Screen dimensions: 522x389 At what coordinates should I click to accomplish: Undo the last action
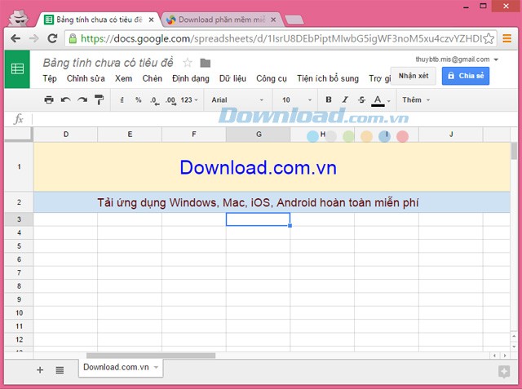point(65,99)
